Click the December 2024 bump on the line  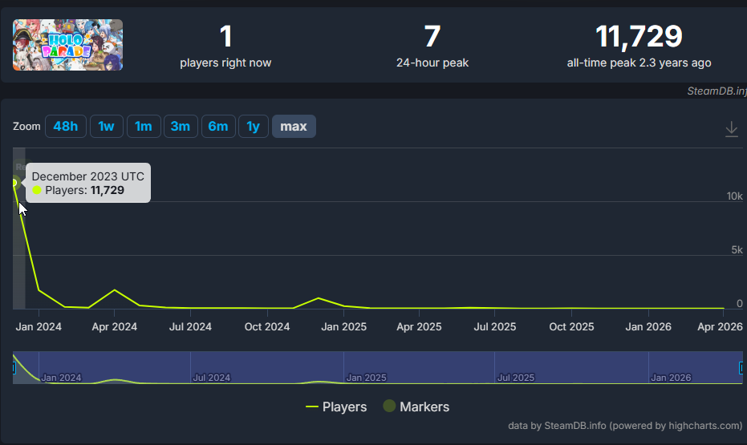coord(319,298)
